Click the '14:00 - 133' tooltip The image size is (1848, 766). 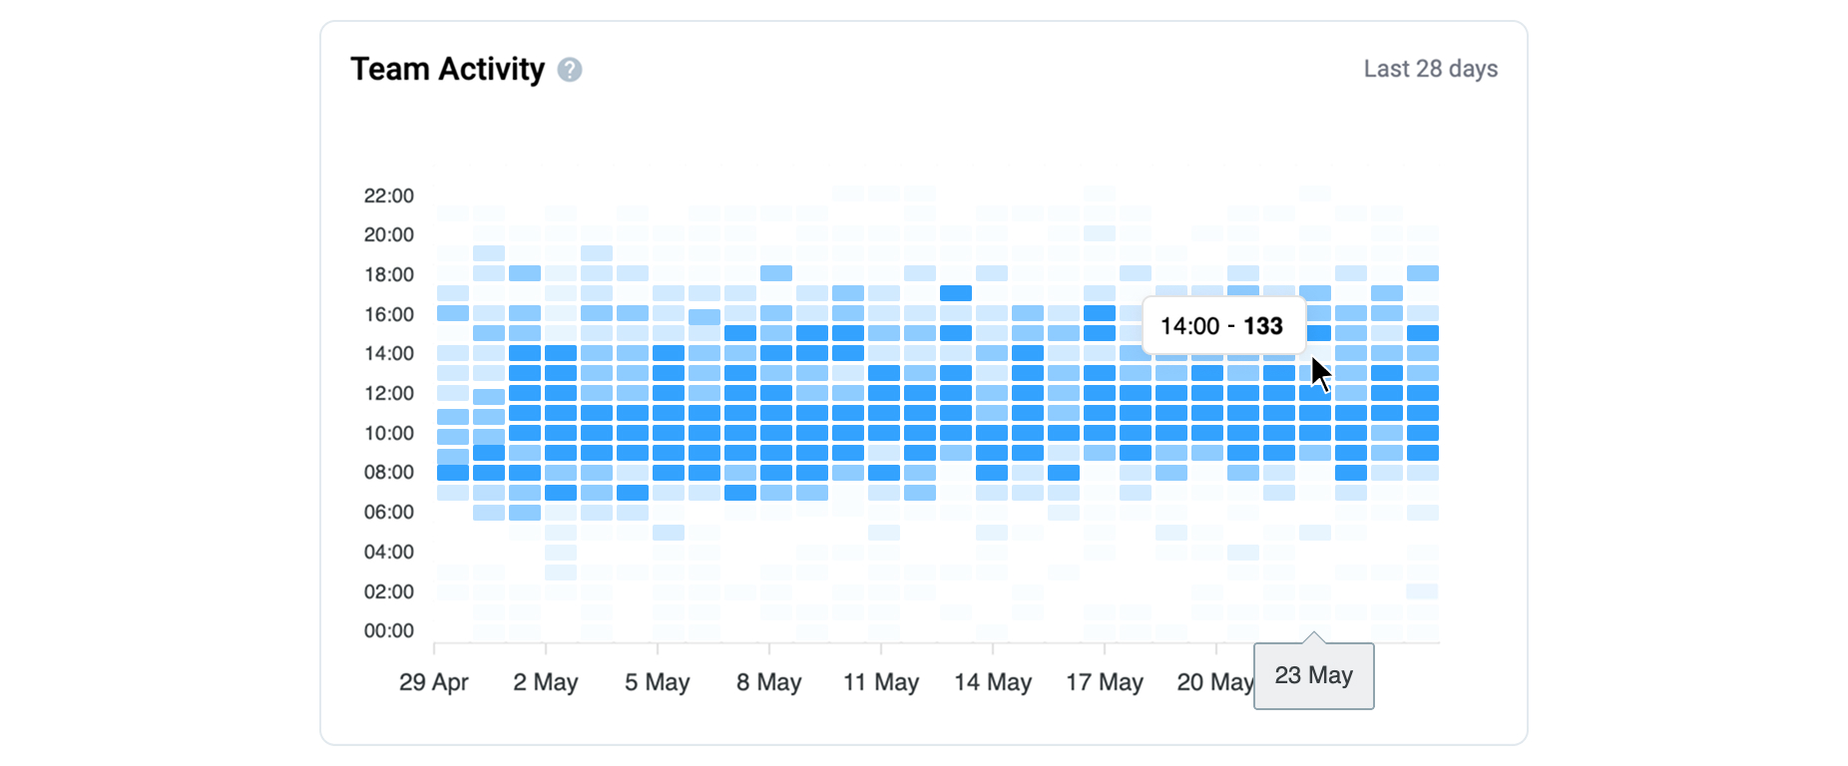1222,326
